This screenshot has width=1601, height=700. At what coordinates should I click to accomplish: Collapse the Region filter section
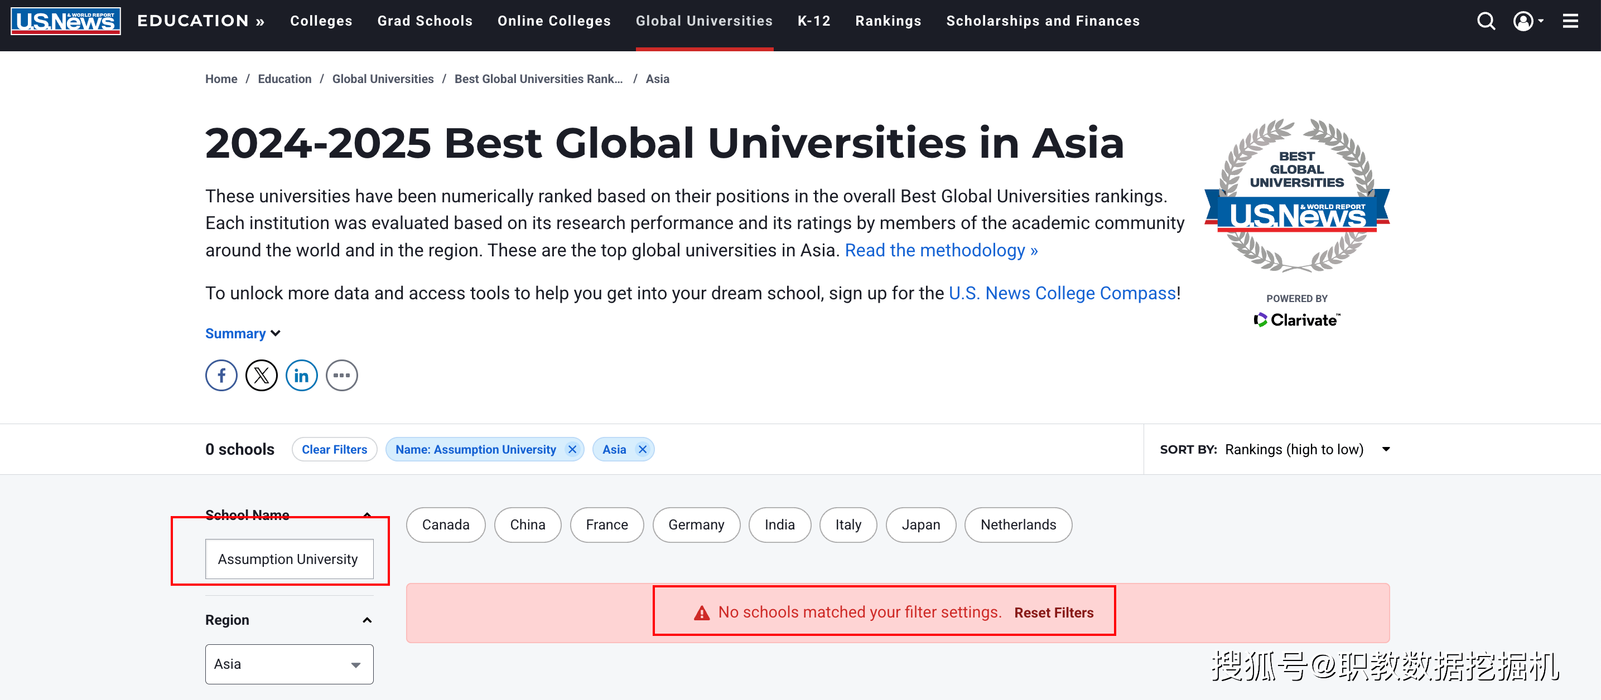click(x=367, y=620)
